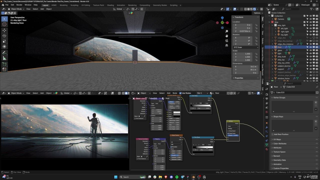Viewport: 320px width, 180px height.
Task: Toggle camera view in the viewport
Action: (x=226, y=41)
